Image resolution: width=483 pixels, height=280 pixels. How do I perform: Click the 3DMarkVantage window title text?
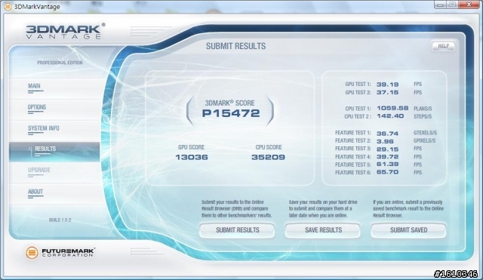pyautogui.click(x=37, y=7)
